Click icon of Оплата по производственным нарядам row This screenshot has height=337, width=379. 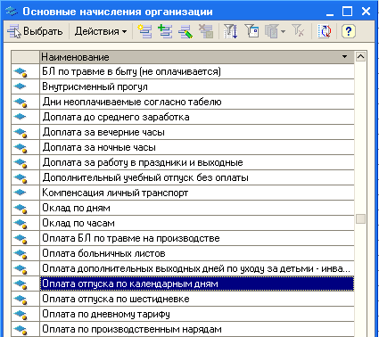(21, 329)
